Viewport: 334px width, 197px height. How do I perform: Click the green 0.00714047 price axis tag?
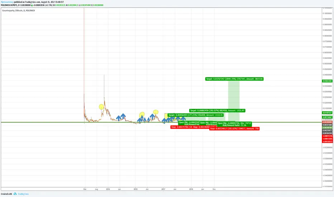tap(327, 117)
